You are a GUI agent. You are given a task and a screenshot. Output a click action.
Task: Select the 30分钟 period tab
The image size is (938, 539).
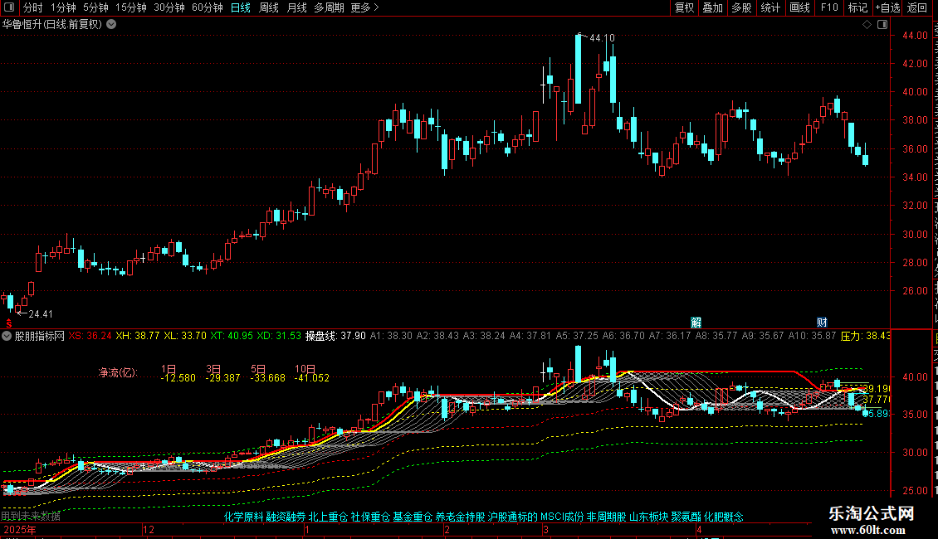tap(169, 7)
